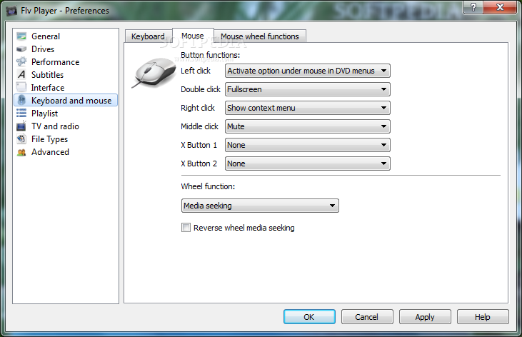This screenshot has width=522, height=337.
Task: Click the Drives category icon
Action: pos(21,49)
